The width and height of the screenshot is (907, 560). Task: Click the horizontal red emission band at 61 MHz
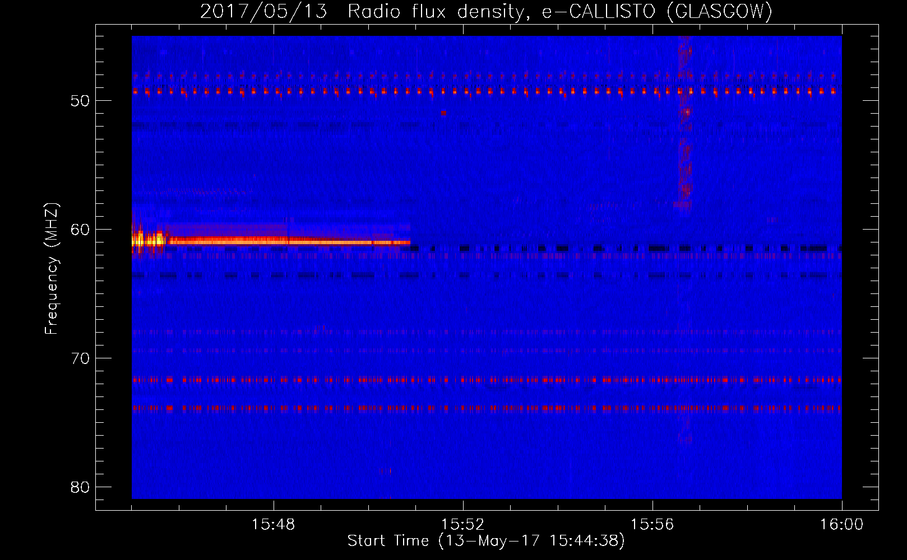click(x=289, y=242)
